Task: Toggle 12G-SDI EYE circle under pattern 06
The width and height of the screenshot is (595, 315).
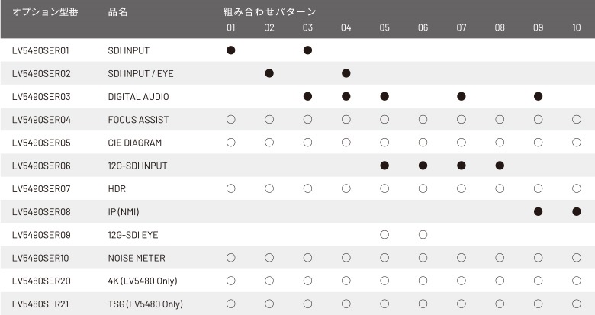Action: pyautogui.click(x=423, y=235)
